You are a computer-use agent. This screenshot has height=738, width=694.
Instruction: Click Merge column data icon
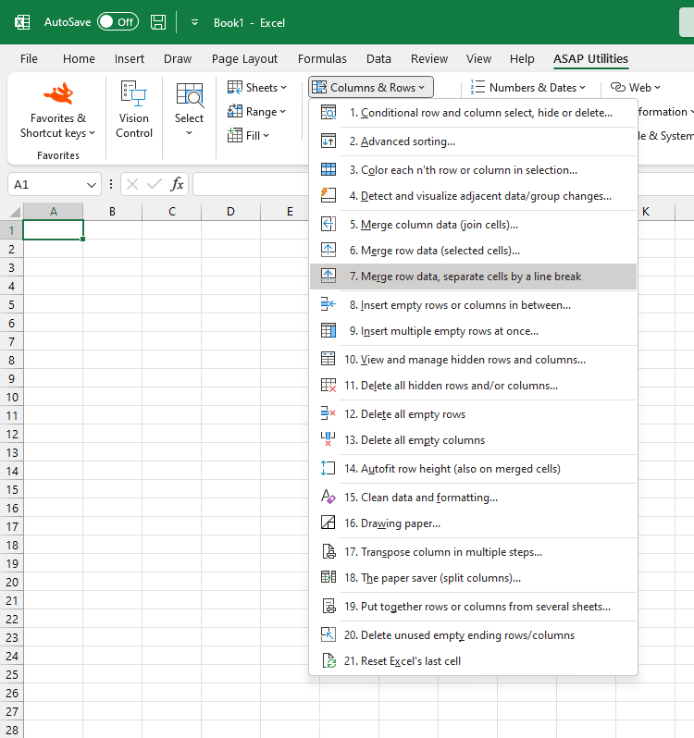click(328, 225)
